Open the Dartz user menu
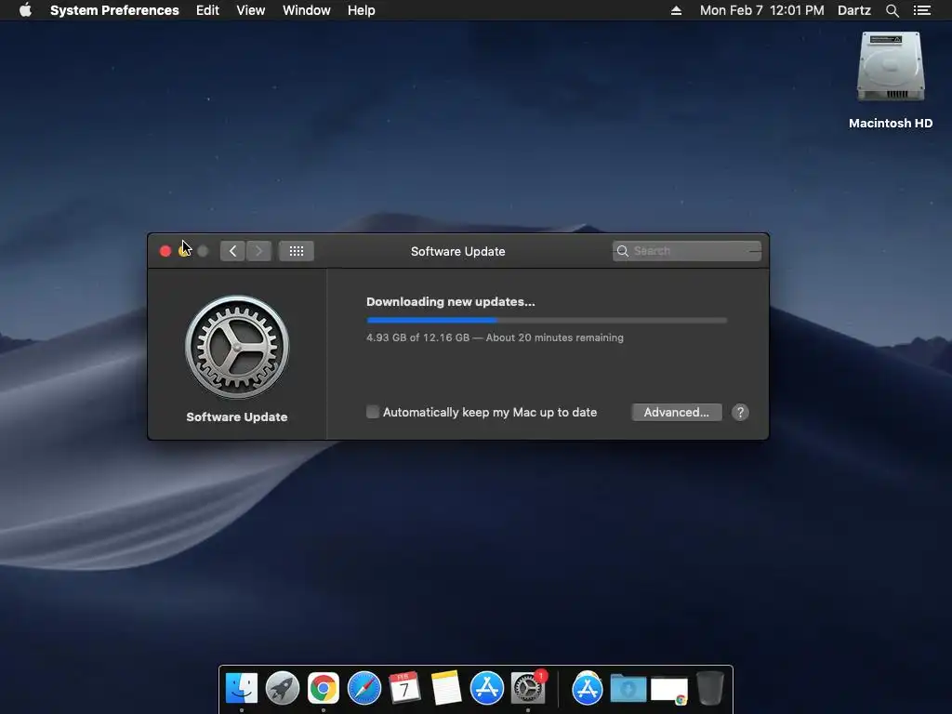This screenshot has height=714, width=952. [x=853, y=10]
